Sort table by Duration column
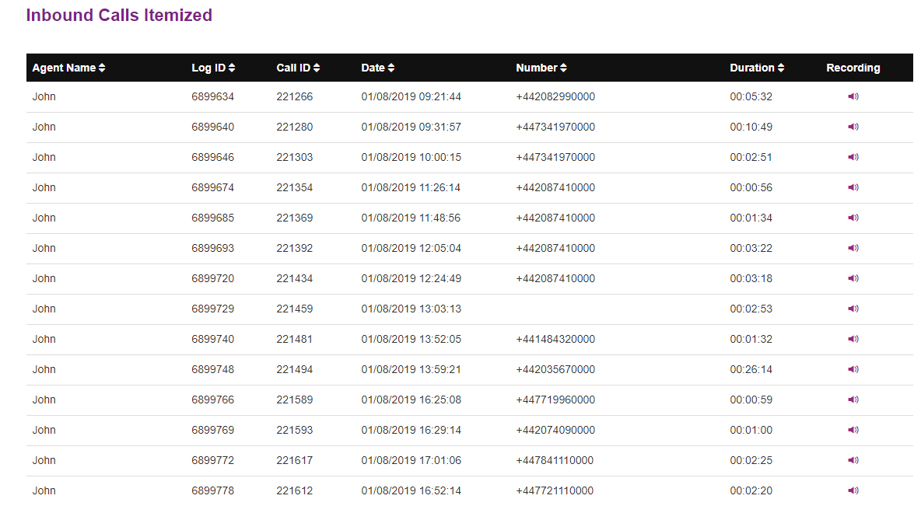 tap(757, 68)
